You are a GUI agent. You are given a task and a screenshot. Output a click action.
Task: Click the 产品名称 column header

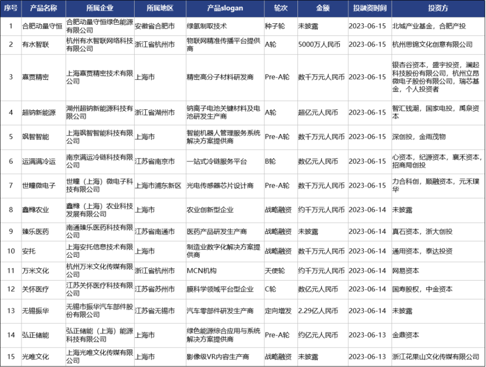pos(43,8)
